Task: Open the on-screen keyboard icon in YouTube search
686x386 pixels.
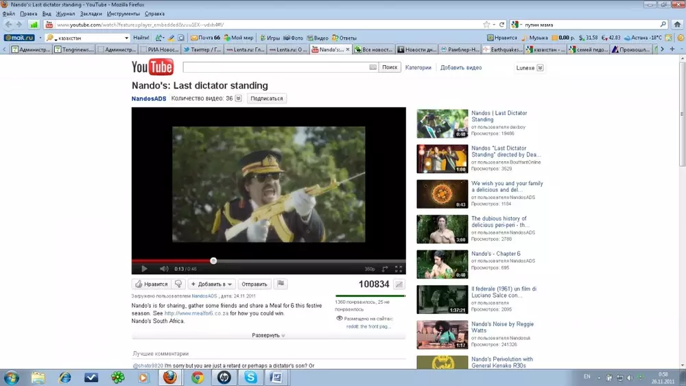Action: click(x=373, y=68)
